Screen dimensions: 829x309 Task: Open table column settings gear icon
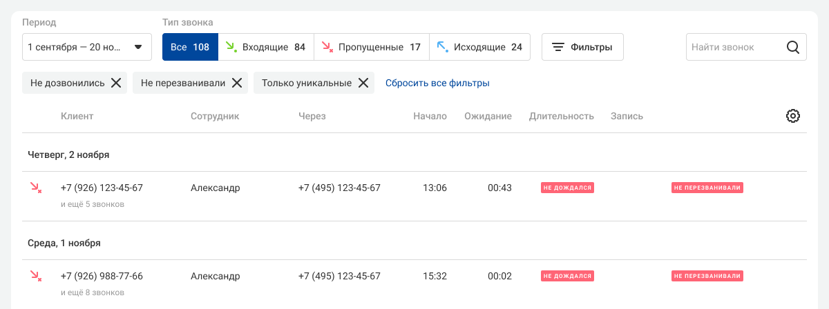(x=792, y=116)
